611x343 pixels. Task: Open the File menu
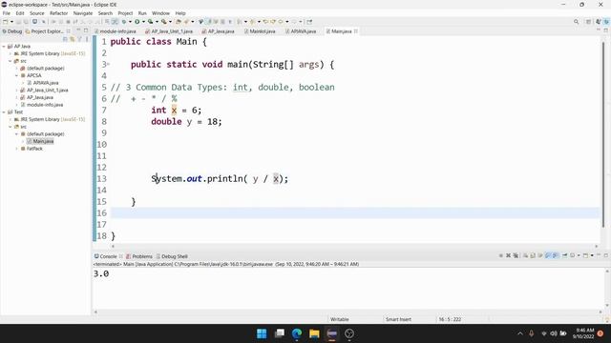pyautogui.click(x=7, y=13)
